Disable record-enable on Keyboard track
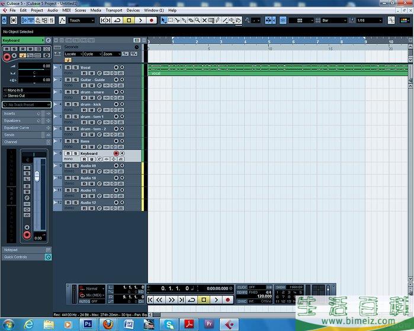Screen dimensions: 414x331 [116, 153]
